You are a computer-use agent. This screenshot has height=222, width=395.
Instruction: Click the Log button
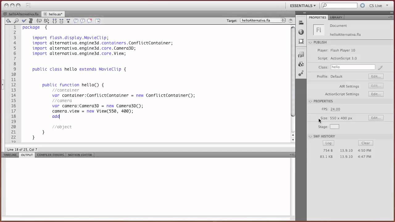click(x=328, y=143)
